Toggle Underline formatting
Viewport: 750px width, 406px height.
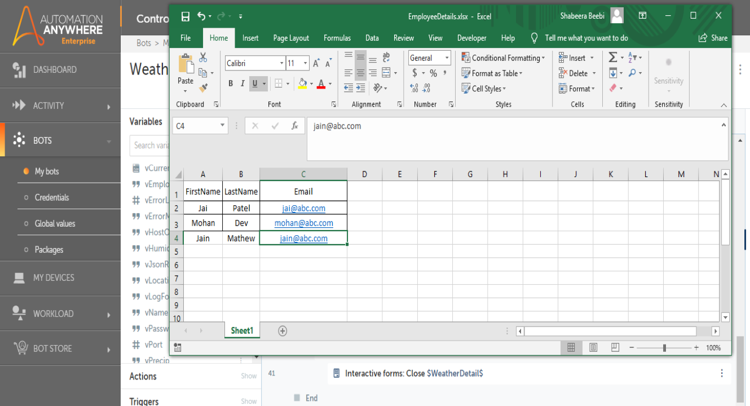[x=255, y=83]
